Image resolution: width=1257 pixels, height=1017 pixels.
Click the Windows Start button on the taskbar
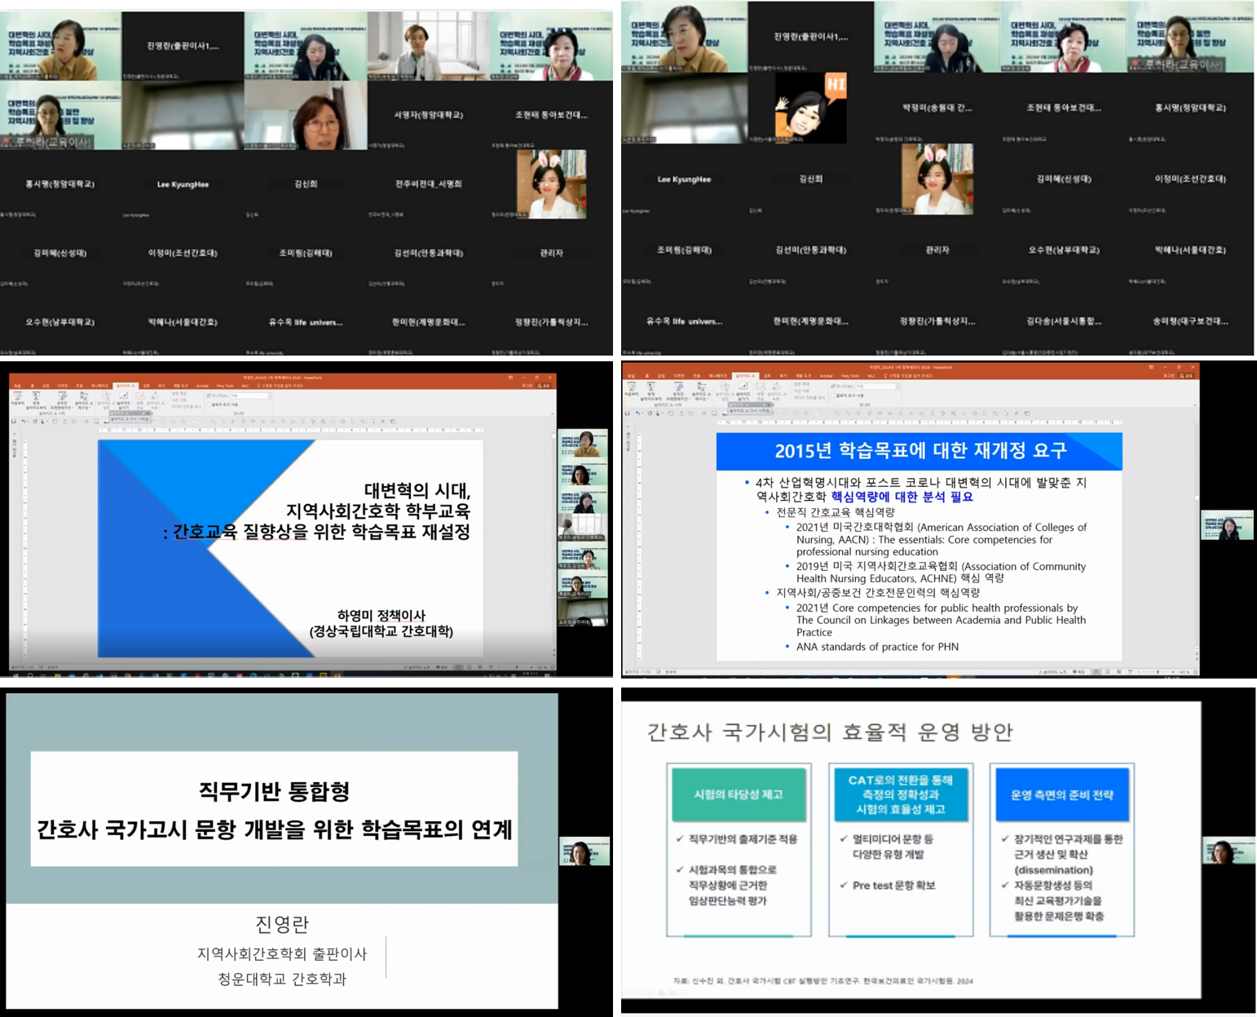click(x=15, y=675)
